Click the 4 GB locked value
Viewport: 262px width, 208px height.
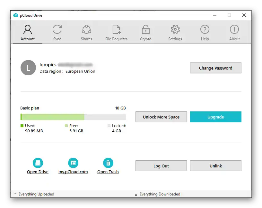(117, 131)
